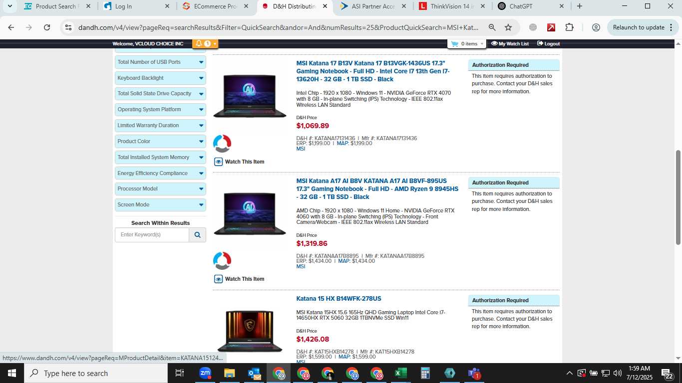Expand the Limited Warranty Duration filter
The height and width of the screenshot is (383, 682).
[160, 126]
